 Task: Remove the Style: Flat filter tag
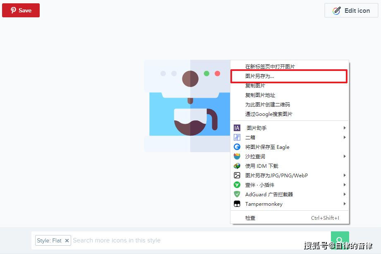(67, 240)
